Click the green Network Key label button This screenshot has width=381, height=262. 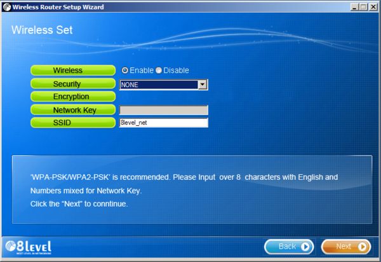[73, 110]
